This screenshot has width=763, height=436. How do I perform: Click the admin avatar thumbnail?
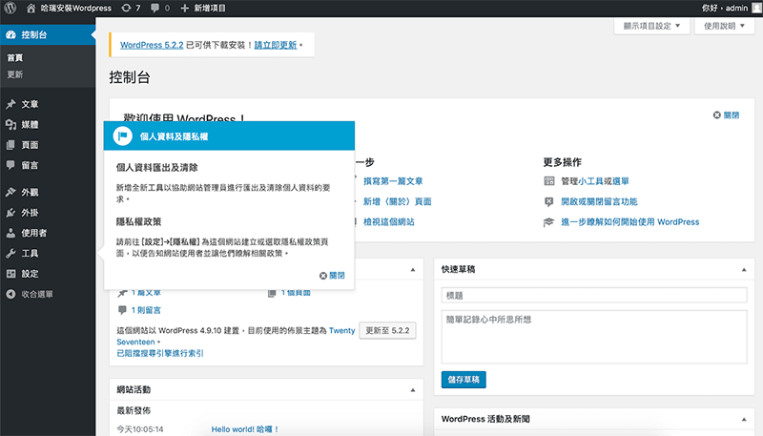[x=756, y=8]
